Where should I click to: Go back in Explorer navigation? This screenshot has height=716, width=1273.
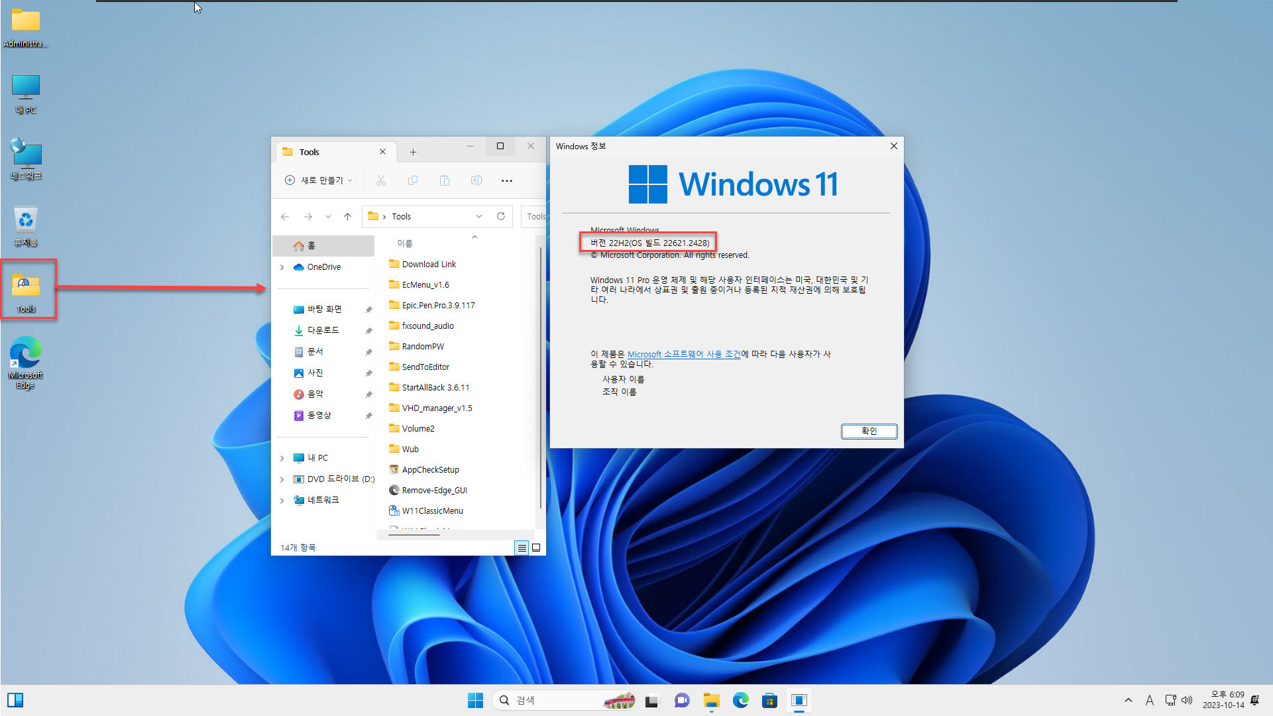point(285,217)
